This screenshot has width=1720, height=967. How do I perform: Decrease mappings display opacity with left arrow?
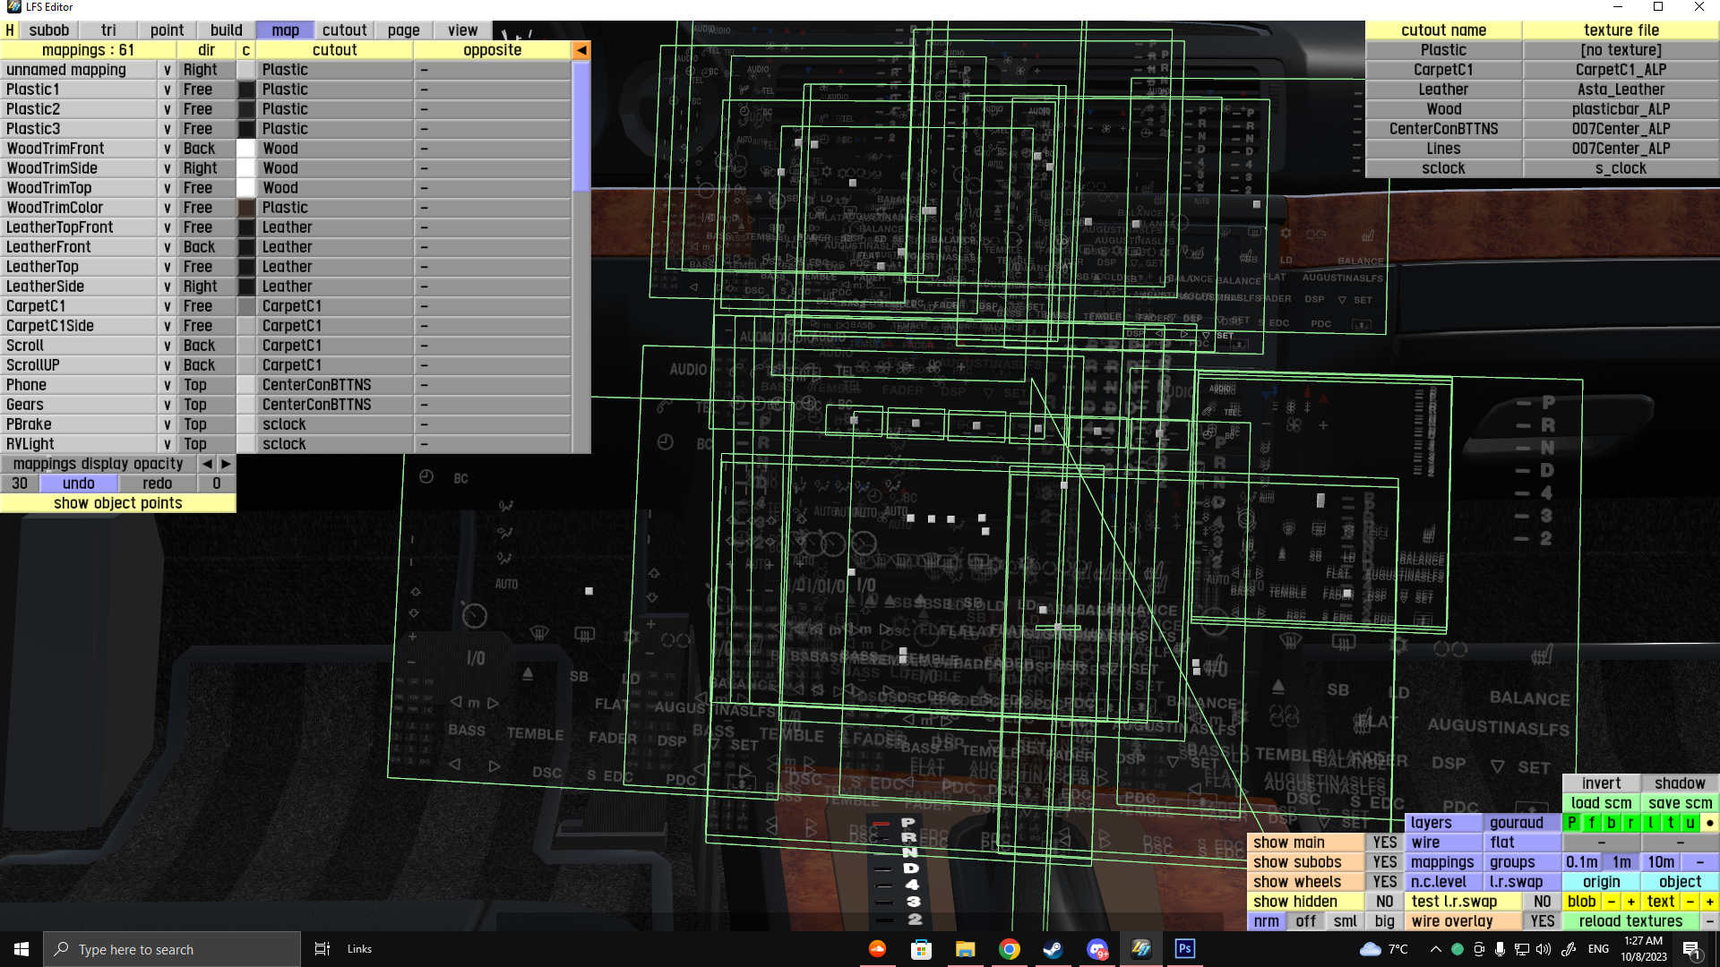pyautogui.click(x=207, y=464)
